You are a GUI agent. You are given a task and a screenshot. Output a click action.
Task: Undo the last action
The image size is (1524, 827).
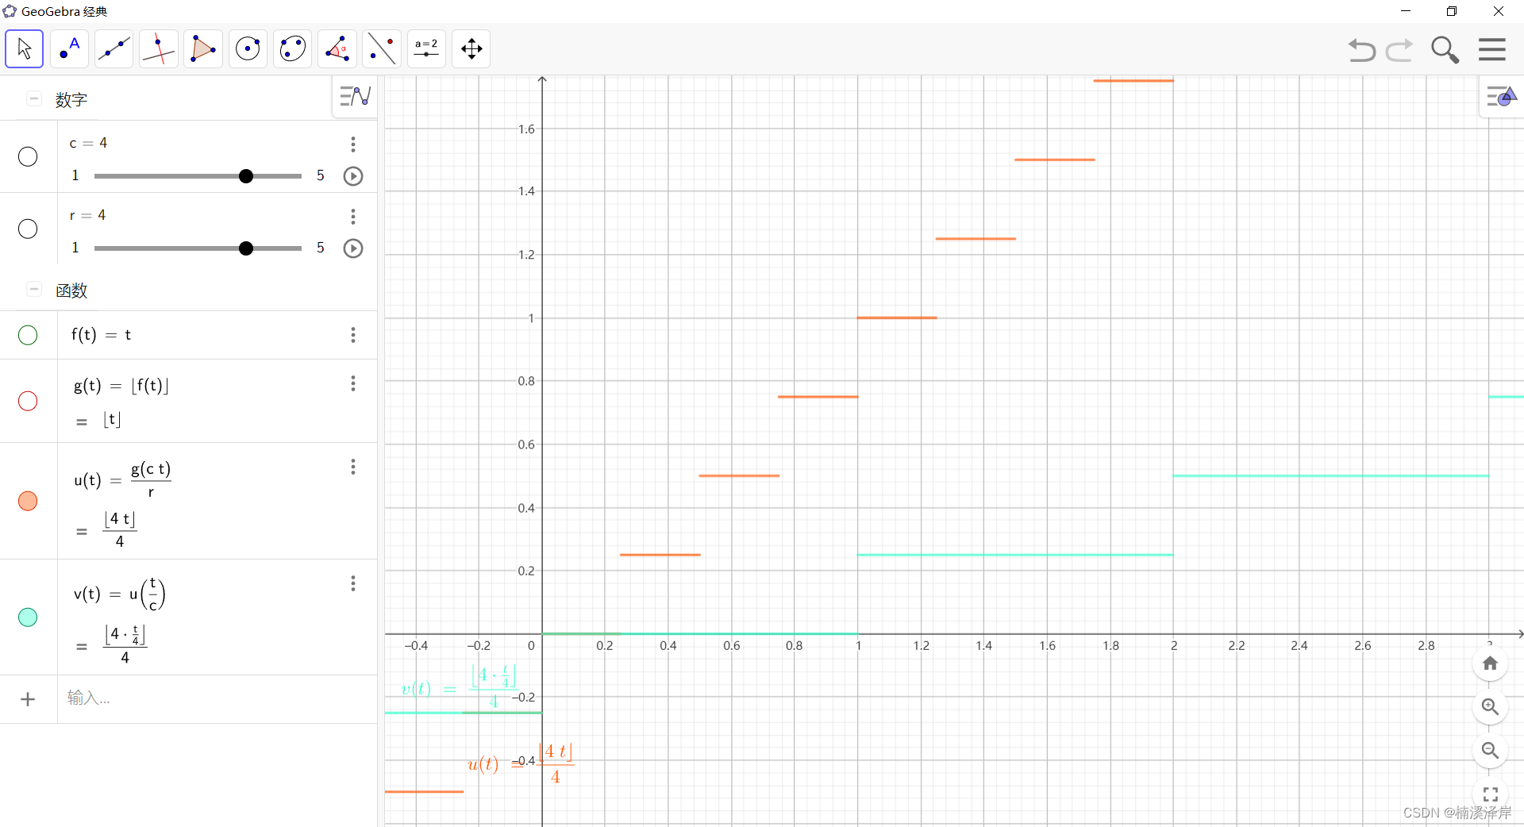pyautogui.click(x=1361, y=50)
